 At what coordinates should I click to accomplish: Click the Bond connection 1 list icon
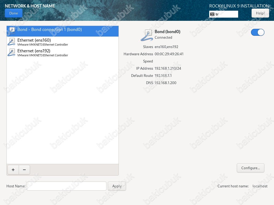click(12, 31)
